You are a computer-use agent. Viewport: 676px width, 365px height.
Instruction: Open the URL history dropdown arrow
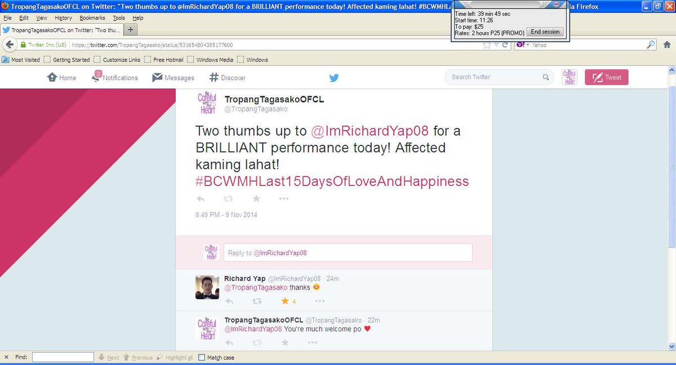496,45
